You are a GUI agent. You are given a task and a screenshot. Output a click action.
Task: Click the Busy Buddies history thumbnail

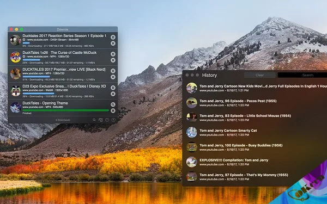(192, 147)
